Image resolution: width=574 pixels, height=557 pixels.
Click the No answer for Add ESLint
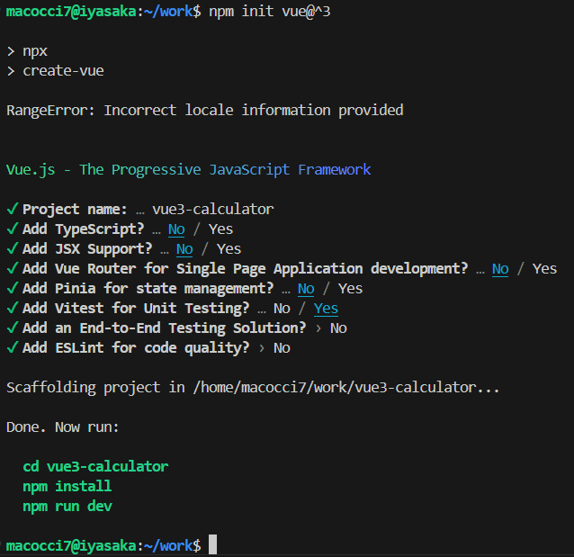[282, 348]
